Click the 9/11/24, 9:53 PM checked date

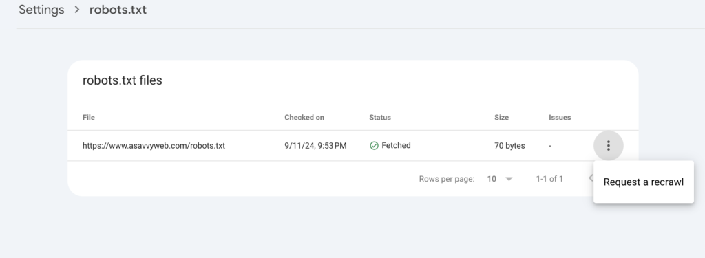[x=315, y=146]
